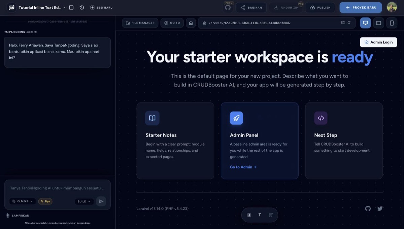
Task: Activate the inline Text edit tool
Action: pyautogui.click(x=260, y=215)
